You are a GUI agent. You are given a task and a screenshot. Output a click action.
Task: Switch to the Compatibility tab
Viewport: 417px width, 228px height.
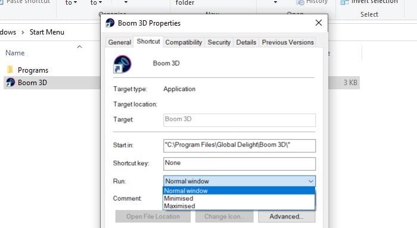(183, 42)
